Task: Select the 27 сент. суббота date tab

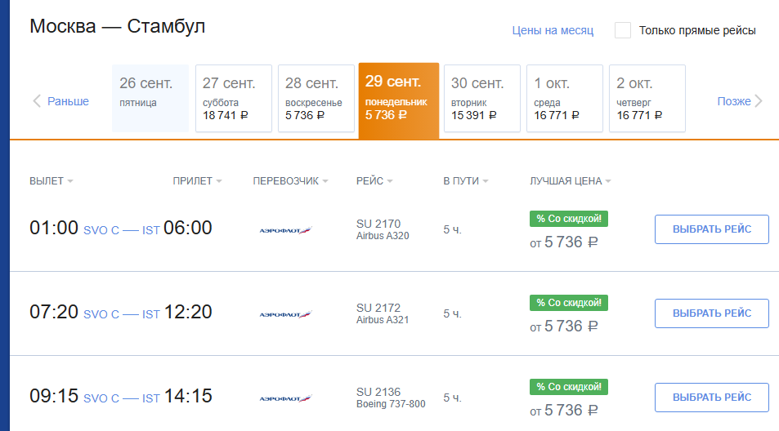Action: click(233, 98)
